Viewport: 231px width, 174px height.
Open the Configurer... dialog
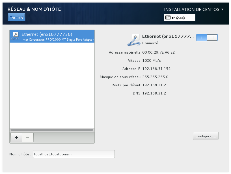point(206,136)
